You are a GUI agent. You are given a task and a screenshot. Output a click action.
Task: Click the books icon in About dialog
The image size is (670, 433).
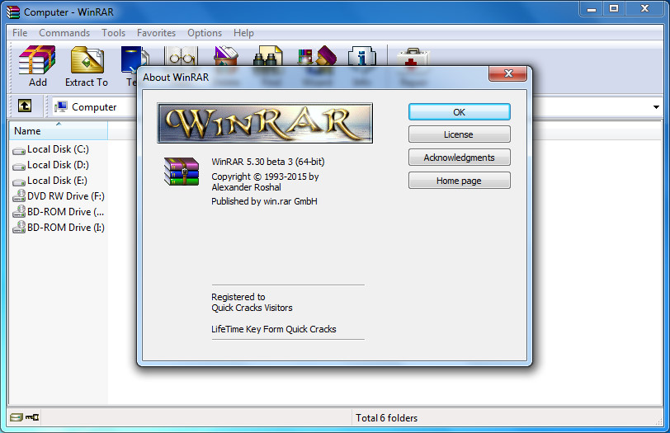(x=182, y=172)
